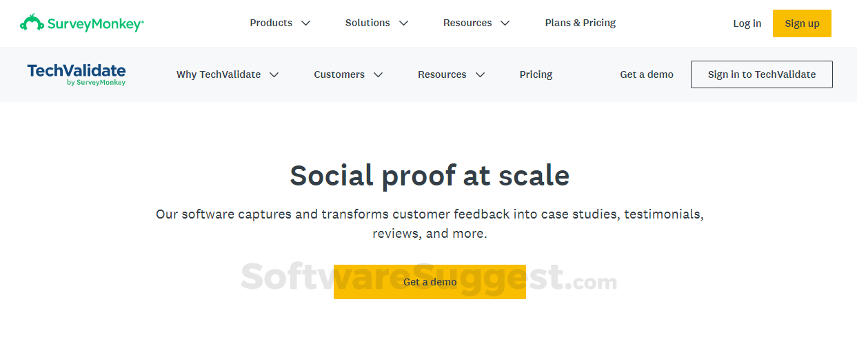
Task: Expand the TechValidate Resources chevron
Action: [481, 75]
